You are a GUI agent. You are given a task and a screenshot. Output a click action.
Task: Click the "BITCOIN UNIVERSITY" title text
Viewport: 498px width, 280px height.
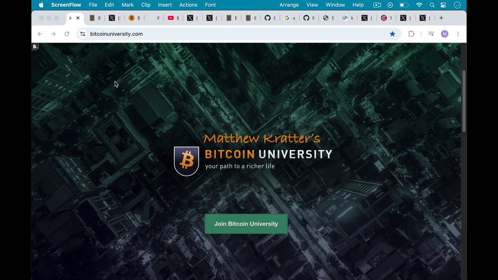pyautogui.click(x=269, y=154)
